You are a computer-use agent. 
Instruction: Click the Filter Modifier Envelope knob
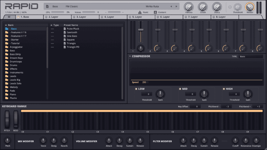(256, 141)
